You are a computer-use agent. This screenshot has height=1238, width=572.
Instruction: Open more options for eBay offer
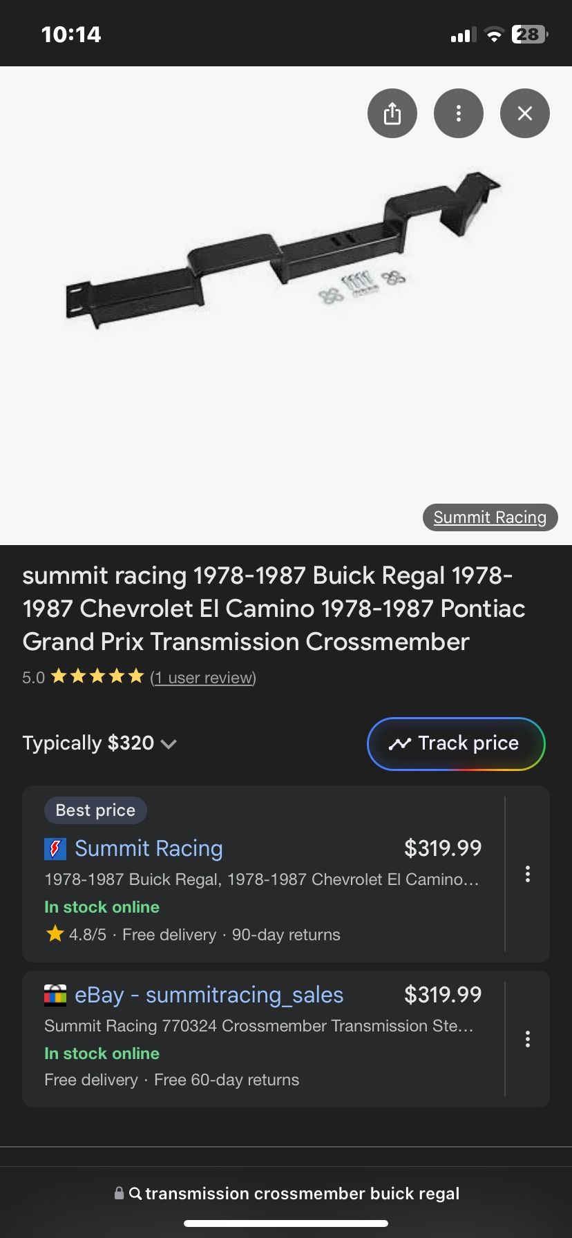point(527,1039)
